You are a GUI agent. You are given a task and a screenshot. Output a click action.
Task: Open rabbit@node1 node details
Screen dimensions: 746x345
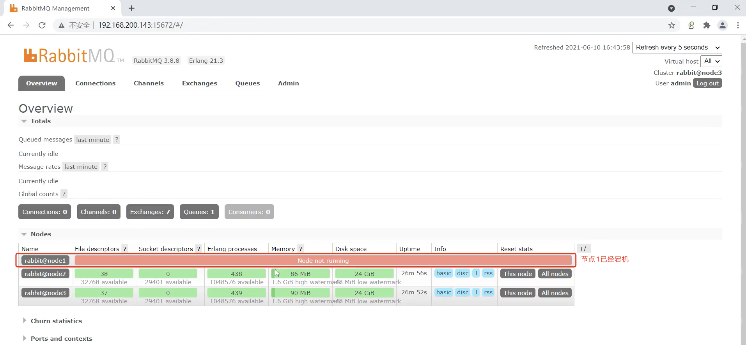coord(45,261)
